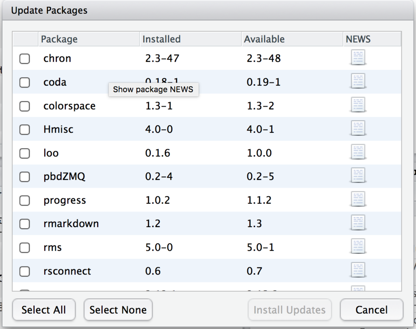
Task: Click installed version 0.2-4
Action: tap(159, 176)
